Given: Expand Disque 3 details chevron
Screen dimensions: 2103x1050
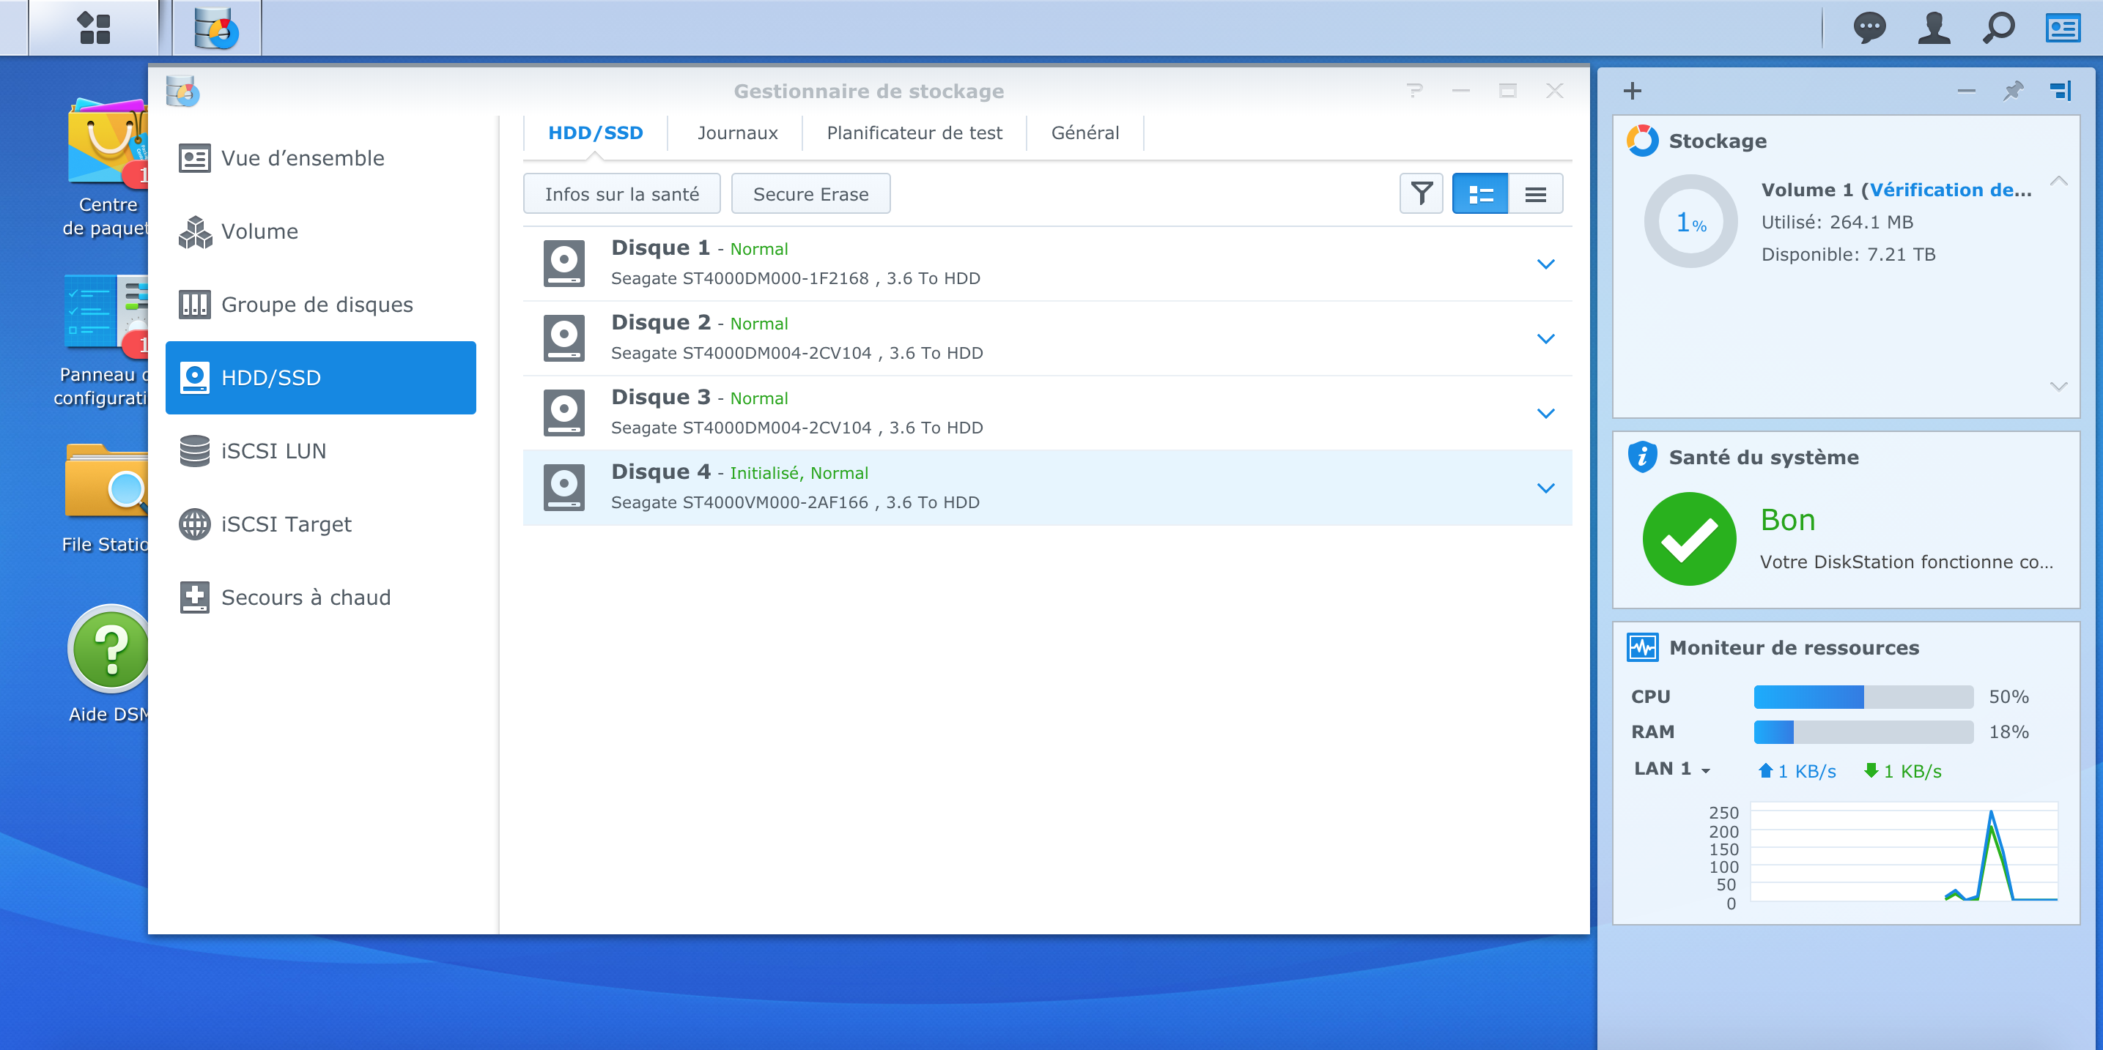Looking at the screenshot, I should click(x=1545, y=413).
